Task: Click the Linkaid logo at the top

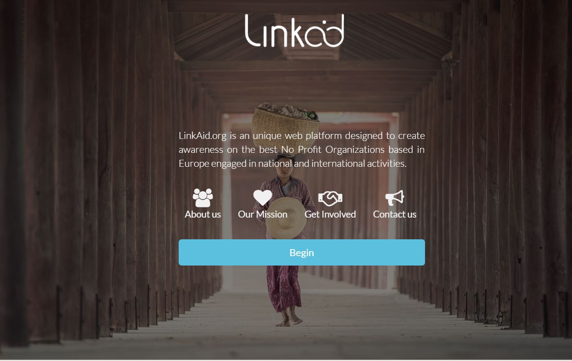Action: pos(294,30)
